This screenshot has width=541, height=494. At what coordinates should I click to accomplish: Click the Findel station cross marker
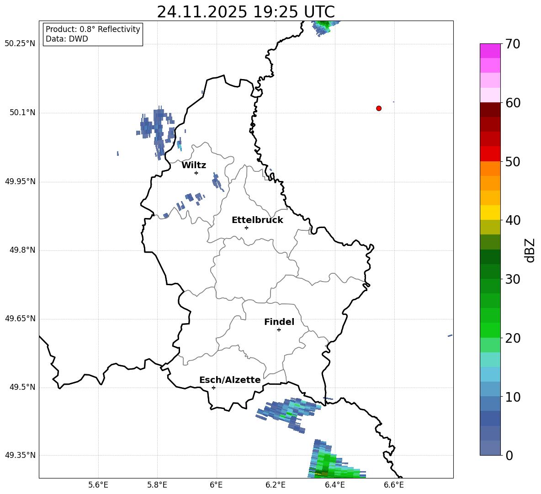click(x=279, y=330)
